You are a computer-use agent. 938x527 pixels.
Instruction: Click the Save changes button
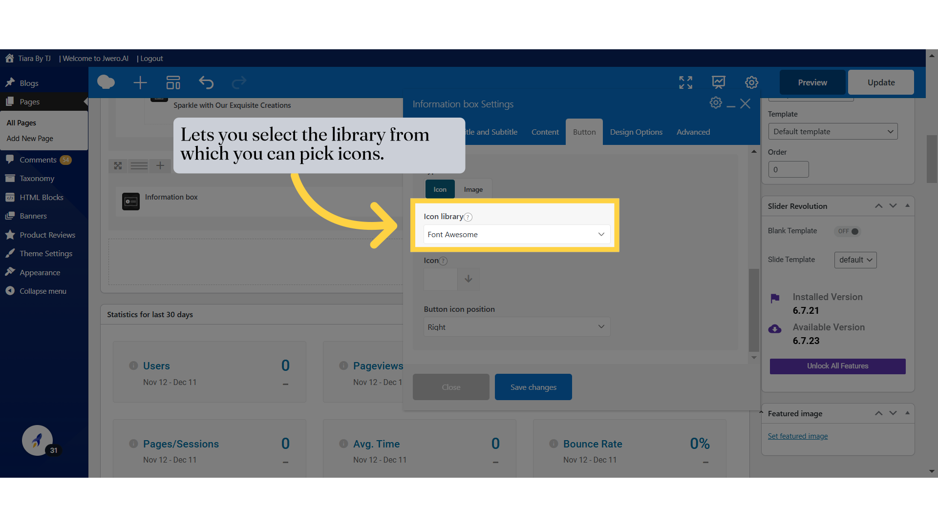533,387
